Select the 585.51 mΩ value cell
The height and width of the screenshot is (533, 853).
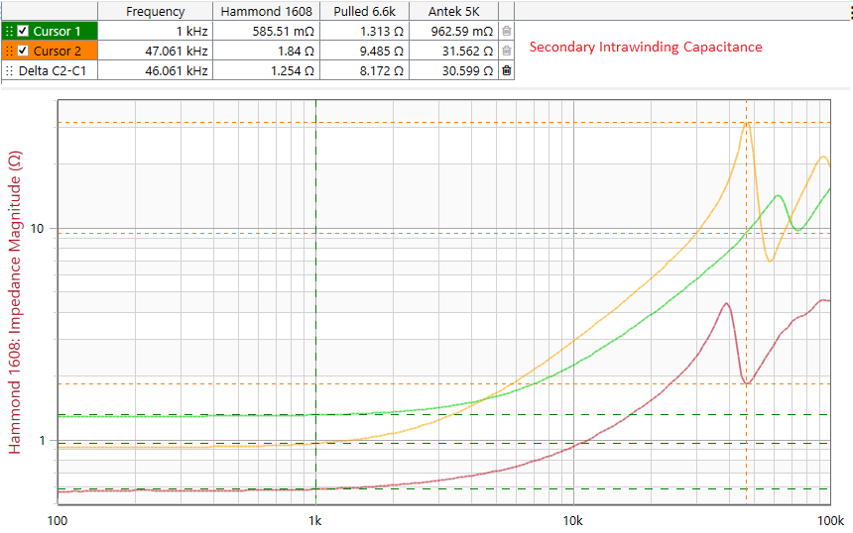pos(266,31)
